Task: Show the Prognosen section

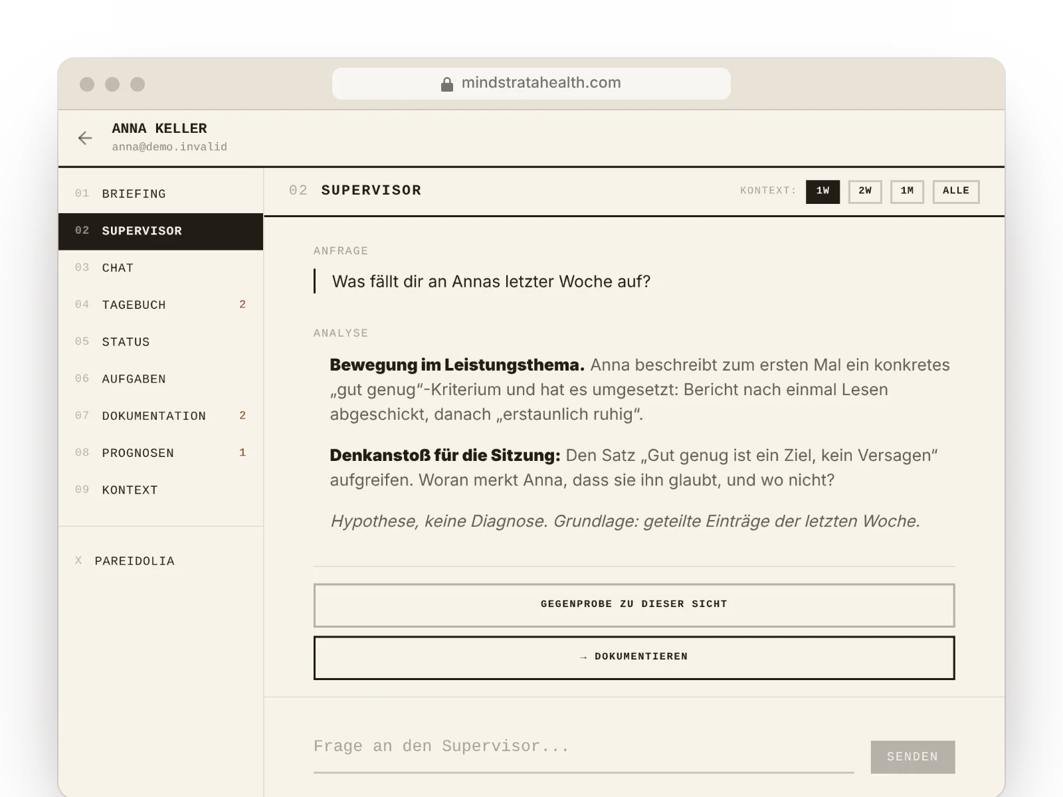Action: pos(161,453)
